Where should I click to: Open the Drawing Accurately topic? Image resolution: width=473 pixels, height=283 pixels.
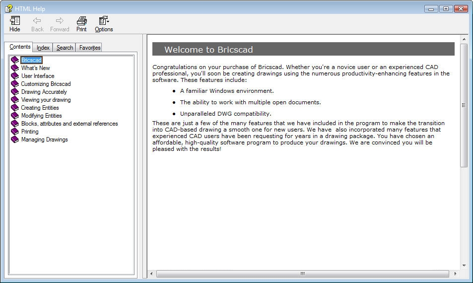tap(44, 92)
